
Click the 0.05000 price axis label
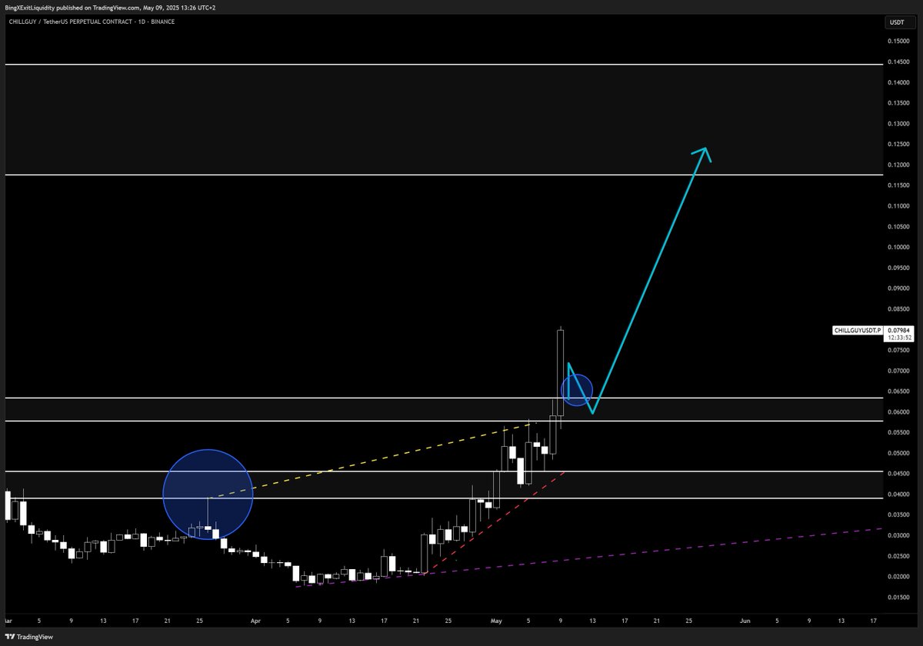pyautogui.click(x=898, y=454)
